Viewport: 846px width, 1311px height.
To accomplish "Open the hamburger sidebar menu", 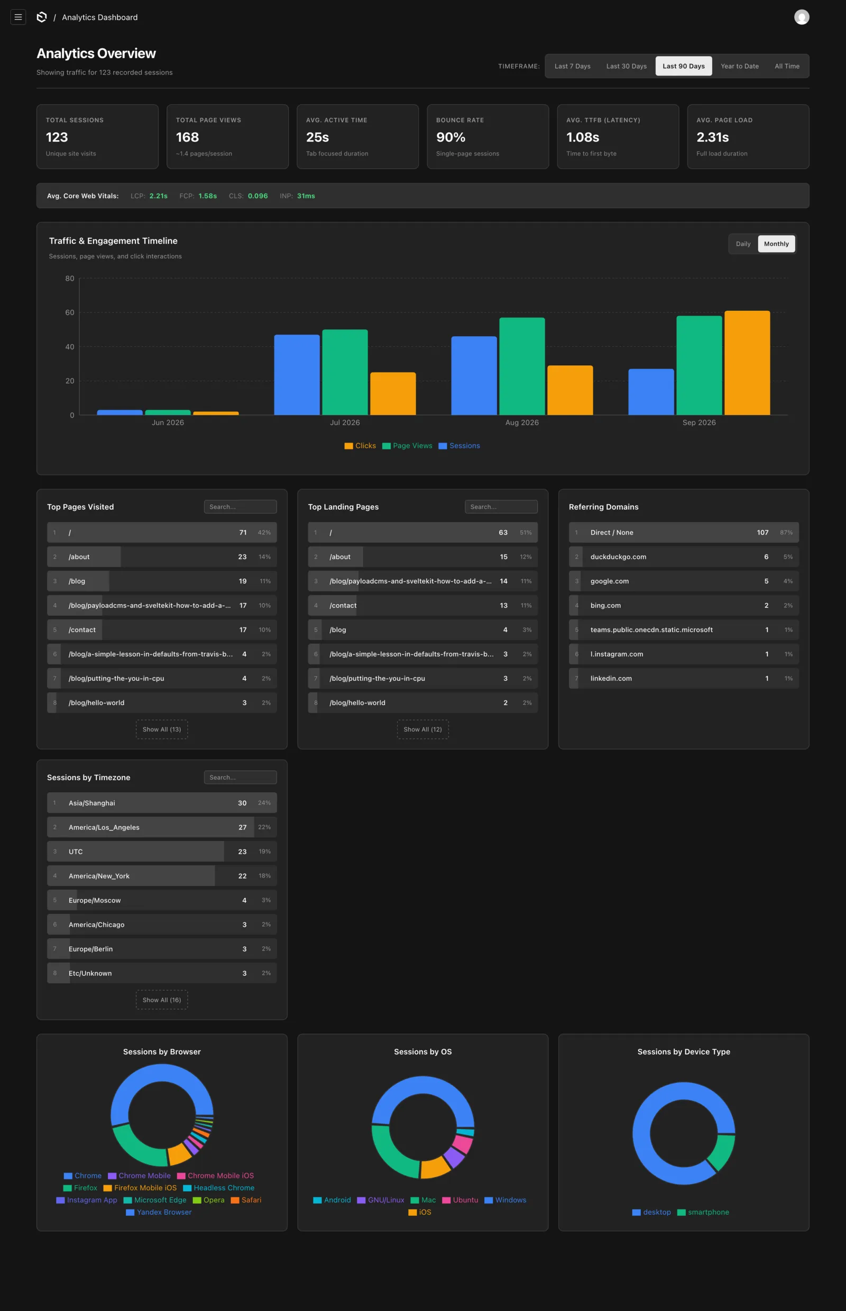I will click(x=18, y=17).
